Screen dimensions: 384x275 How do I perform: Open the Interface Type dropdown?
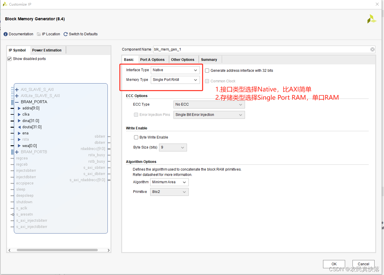(175, 70)
